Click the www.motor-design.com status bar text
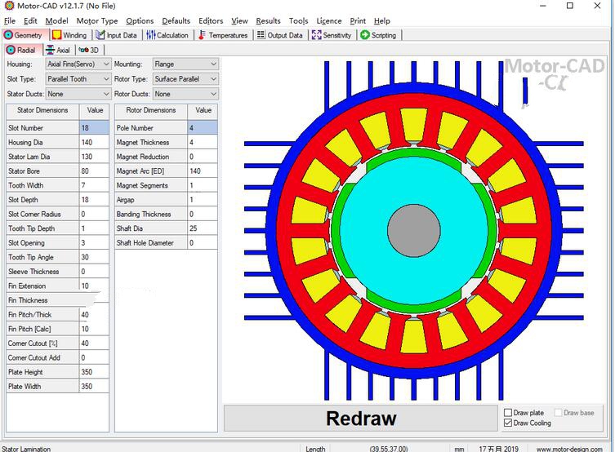This screenshot has height=452, width=615. pyautogui.click(x=569, y=449)
